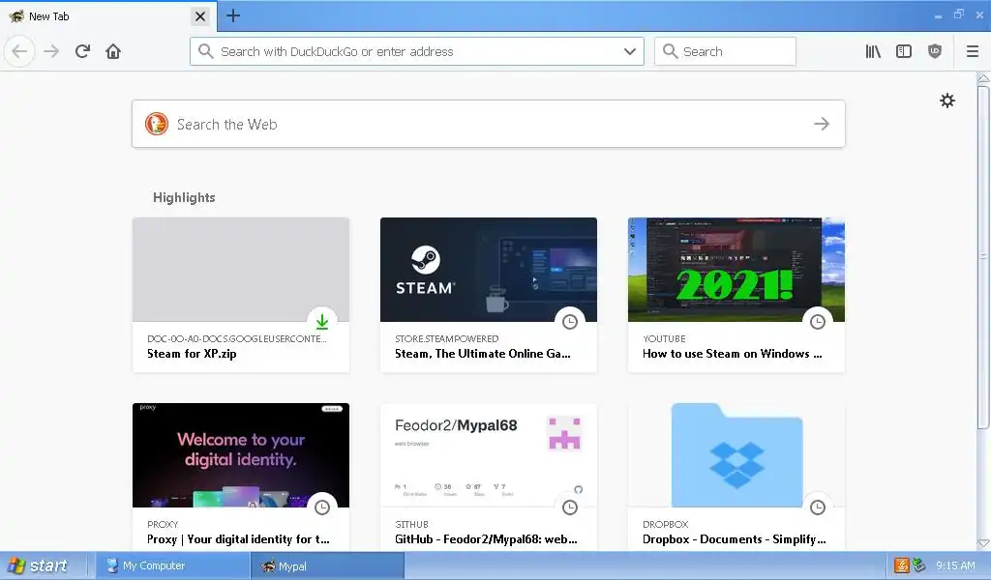Image resolution: width=991 pixels, height=580 pixels.
Task: Open the Library bookmarks icon
Action: tap(873, 51)
